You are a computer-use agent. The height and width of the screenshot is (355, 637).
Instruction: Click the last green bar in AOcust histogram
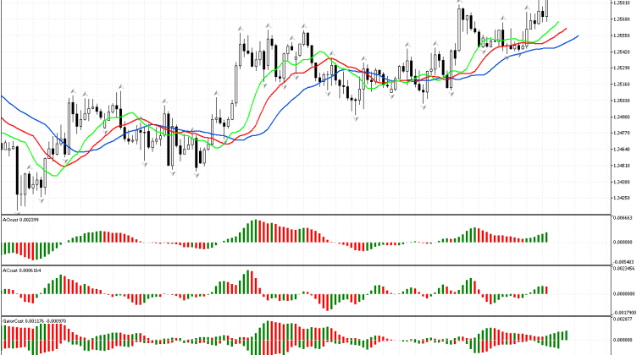[548, 238]
